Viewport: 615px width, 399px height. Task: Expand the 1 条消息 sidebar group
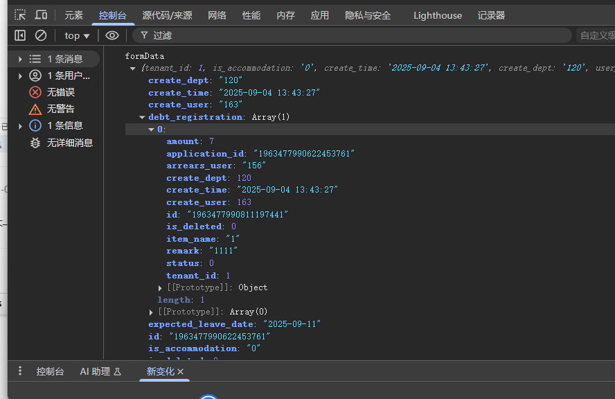click(20, 59)
